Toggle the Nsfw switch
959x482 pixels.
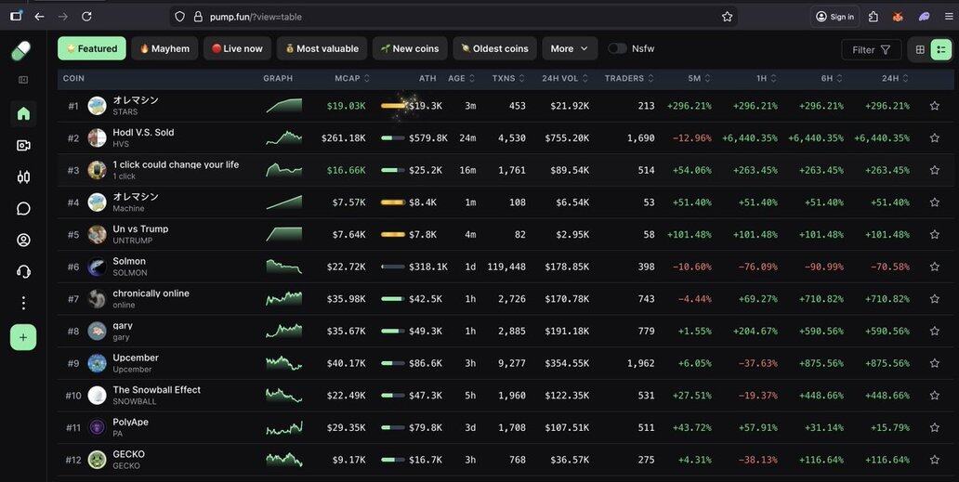617,48
